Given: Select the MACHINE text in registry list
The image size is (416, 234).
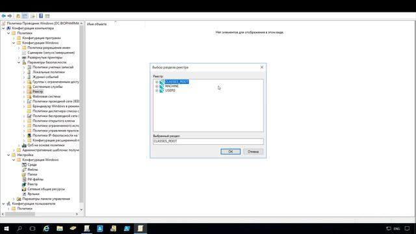Looking at the screenshot, I should (x=172, y=86).
